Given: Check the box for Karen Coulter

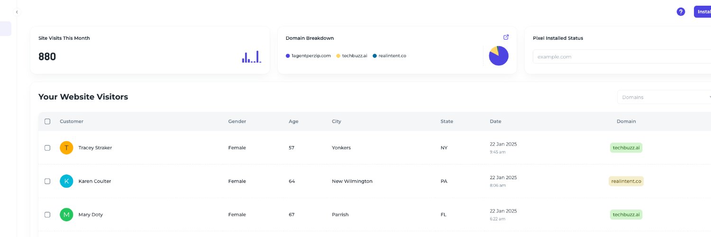Looking at the screenshot, I should [x=47, y=181].
